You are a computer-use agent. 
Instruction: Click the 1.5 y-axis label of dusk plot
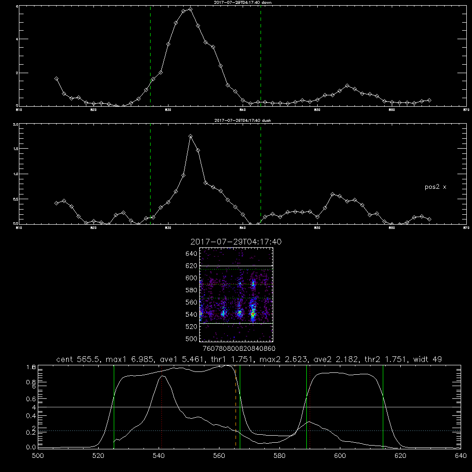tap(16, 149)
